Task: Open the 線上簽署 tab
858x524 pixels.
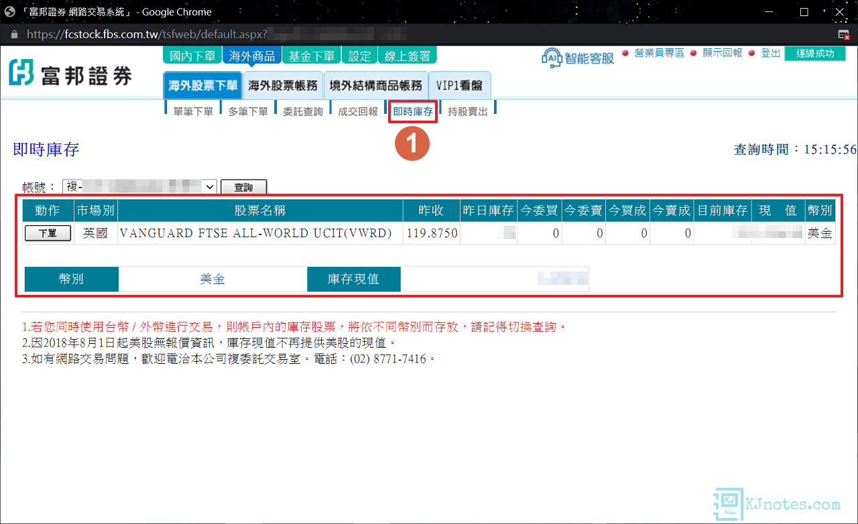Action: (407, 56)
